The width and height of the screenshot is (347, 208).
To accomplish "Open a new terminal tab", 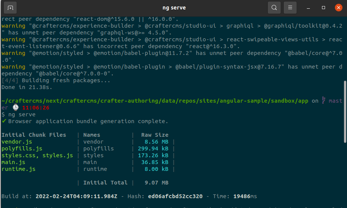I will tap(10, 8).
